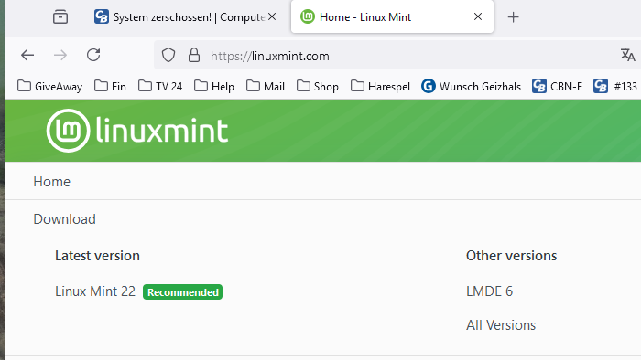
Task: Click the Linux Mint 22 link
Action: pos(95,291)
